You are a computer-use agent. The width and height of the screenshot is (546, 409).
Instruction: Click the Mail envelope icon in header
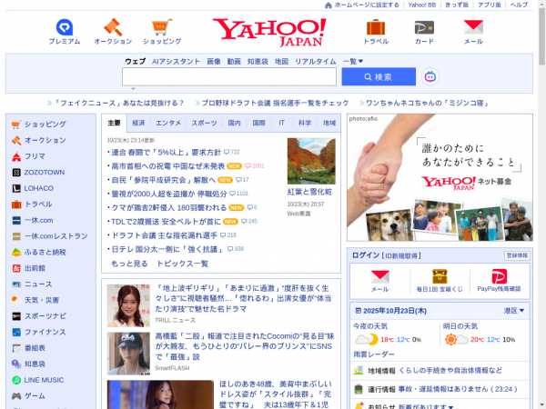473,27
